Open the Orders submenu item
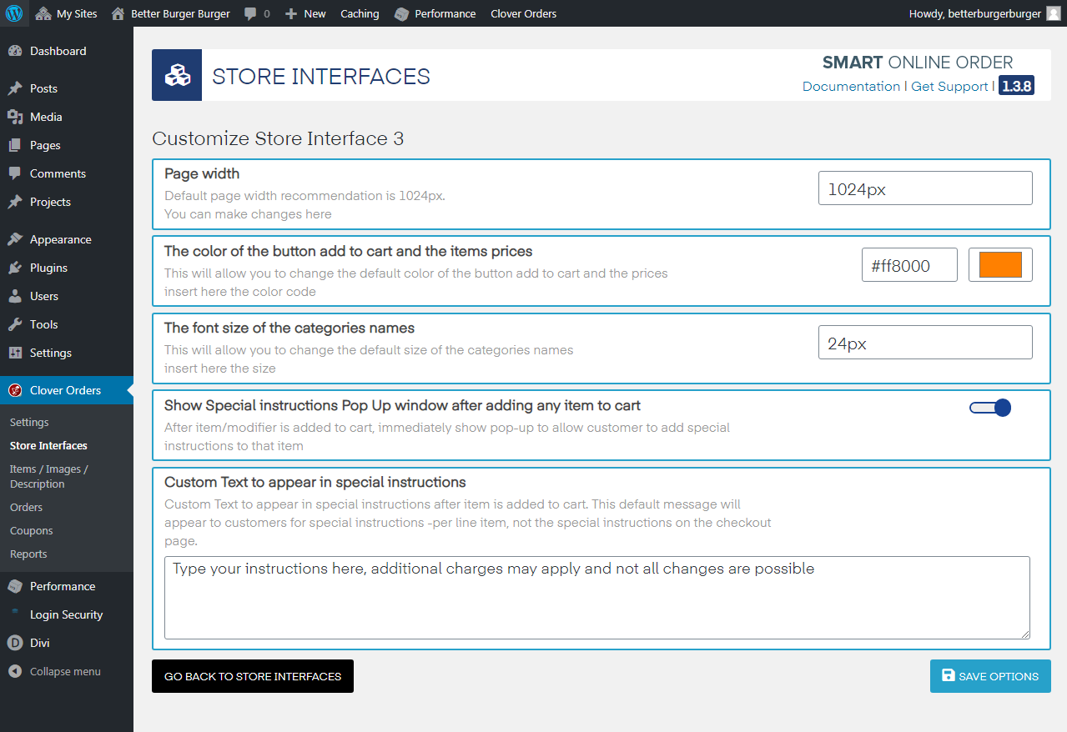The image size is (1067, 732). click(x=26, y=508)
